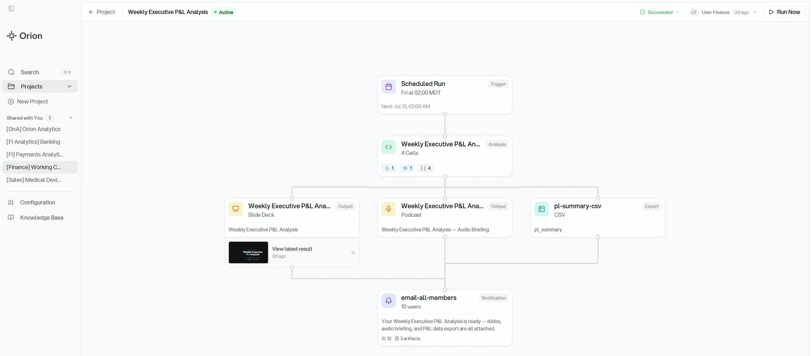Open [FI Analytics] Banking project
The width and height of the screenshot is (811, 356).
33,142
